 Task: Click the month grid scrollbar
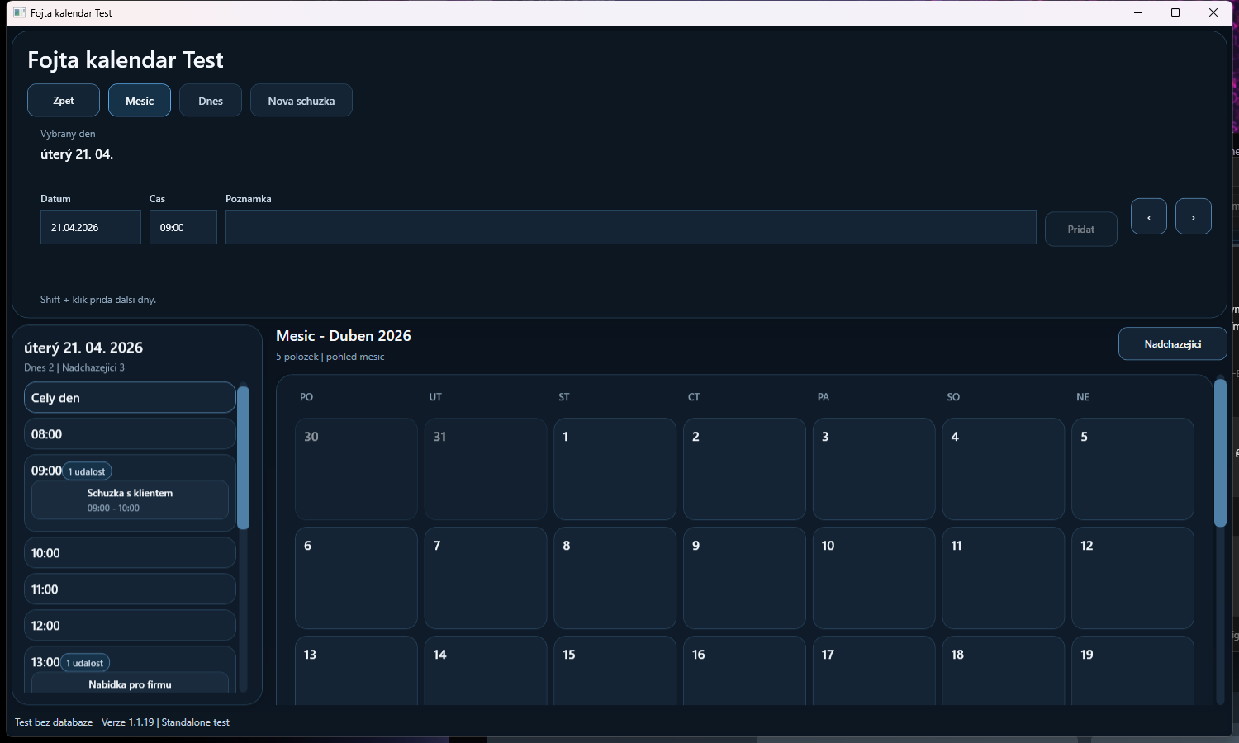coord(1220,452)
